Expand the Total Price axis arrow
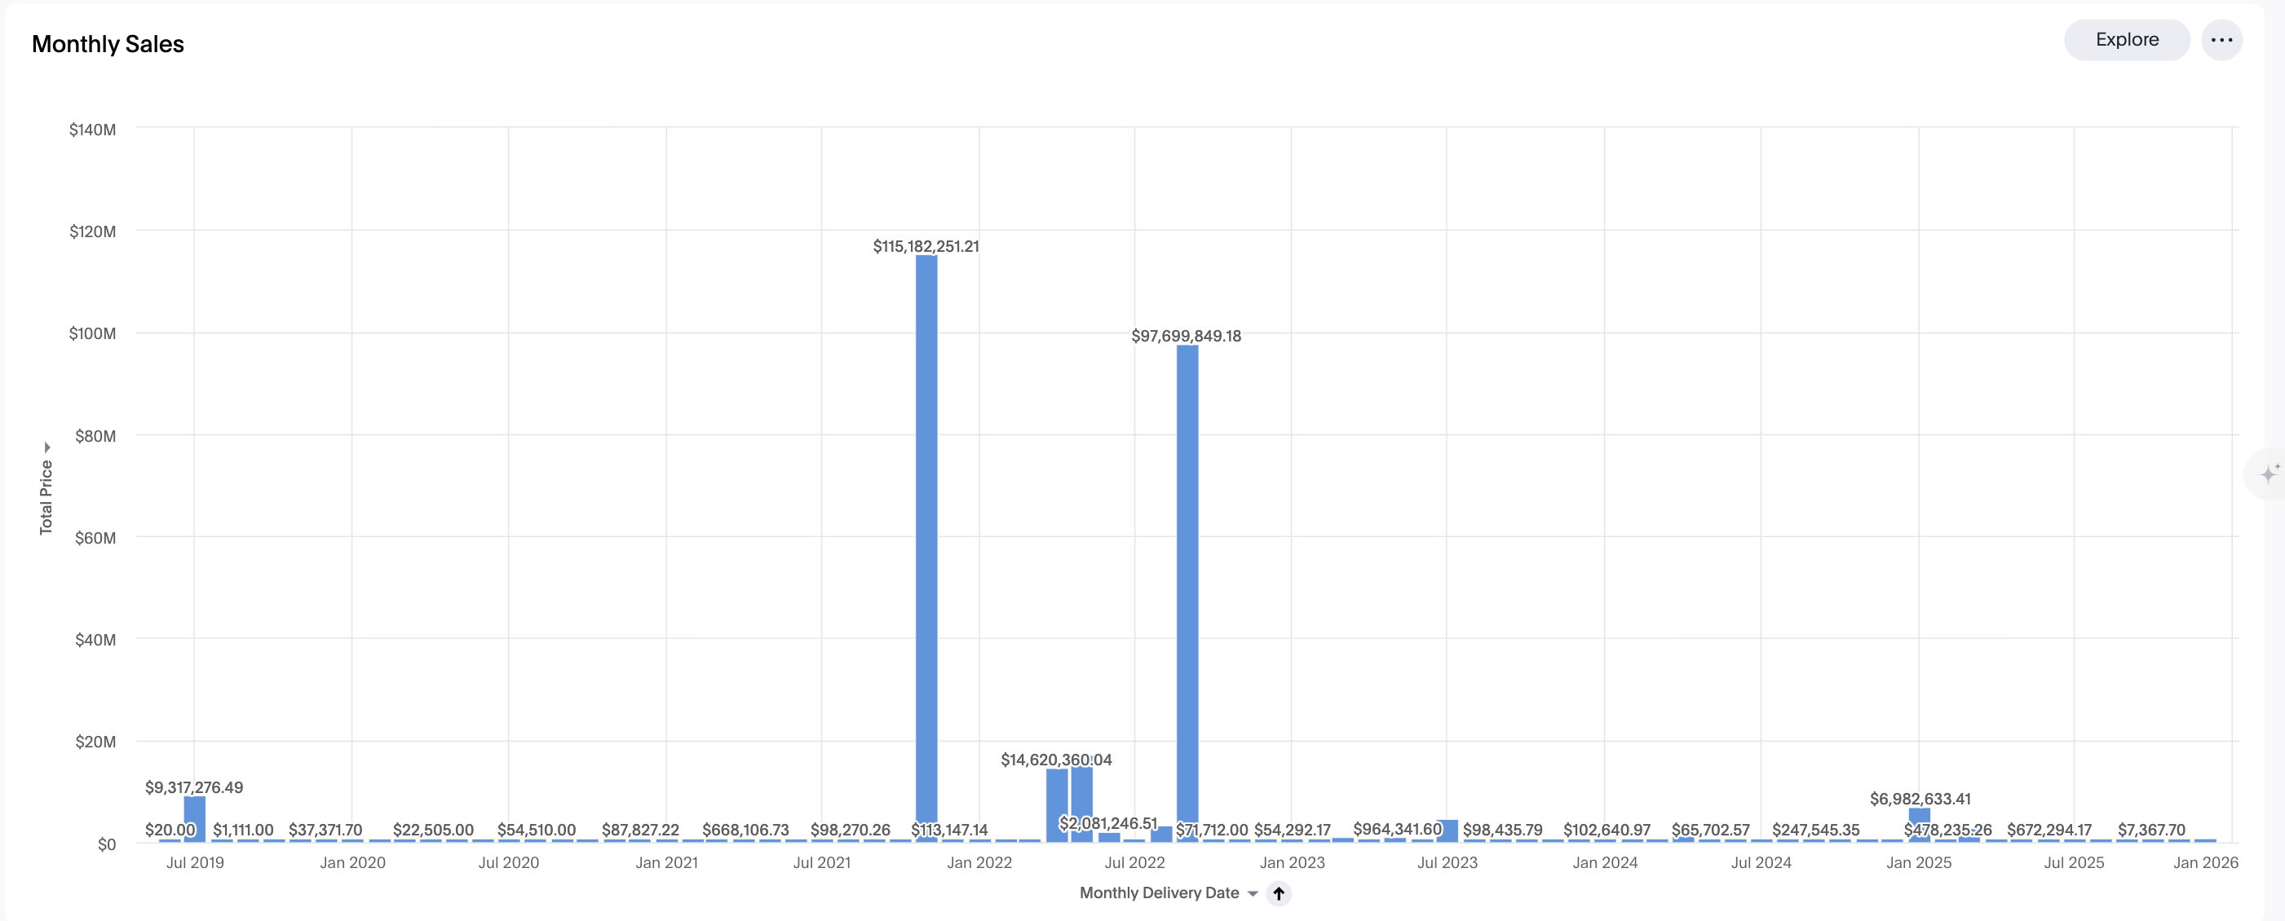Screen dimensions: 2285x921 tap(47, 447)
